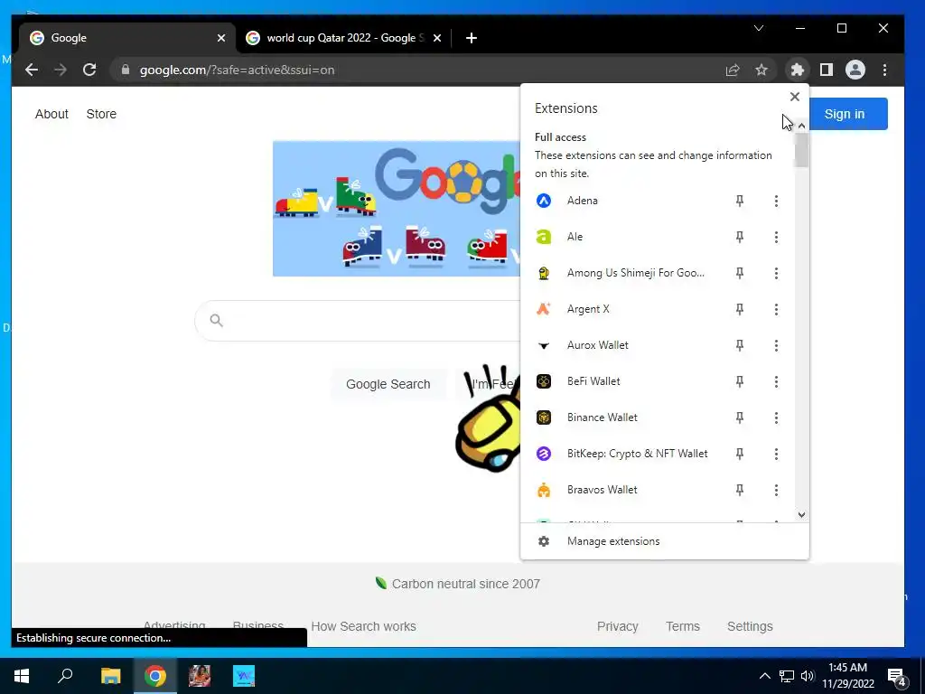Click the extensions list scrollbar down arrow
Screen dimensions: 925x694
click(x=801, y=514)
